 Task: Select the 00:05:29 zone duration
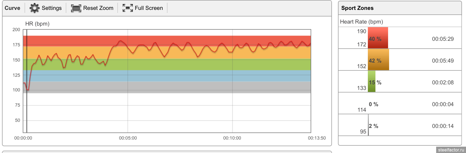click(x=443, y=39)
